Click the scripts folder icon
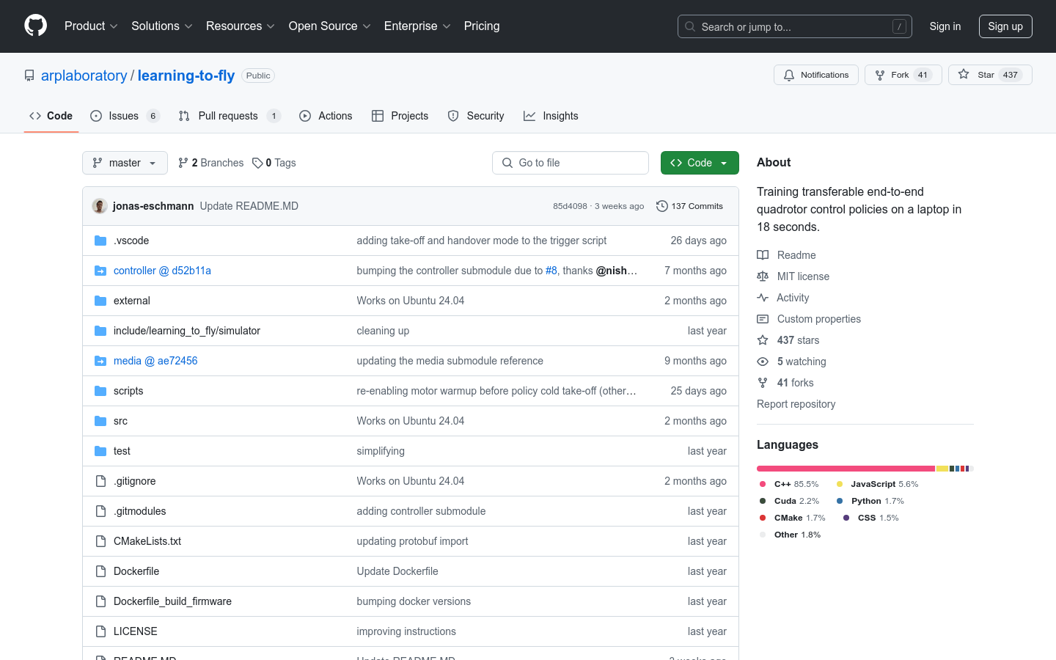The image size is (1056, 660). tap(100, 391)
